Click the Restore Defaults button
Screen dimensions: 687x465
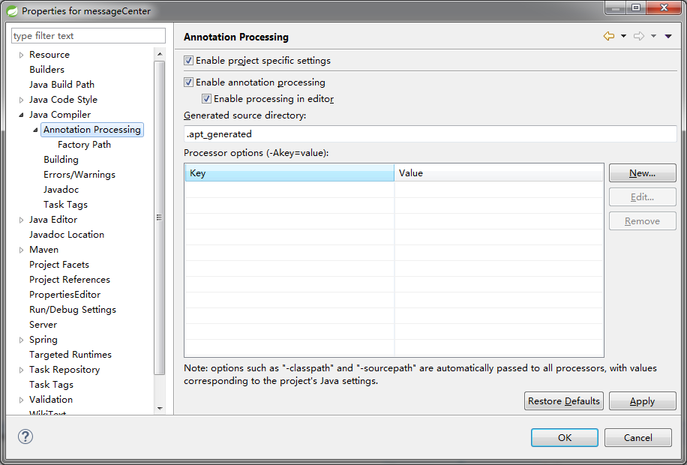[x=563, y=401]
